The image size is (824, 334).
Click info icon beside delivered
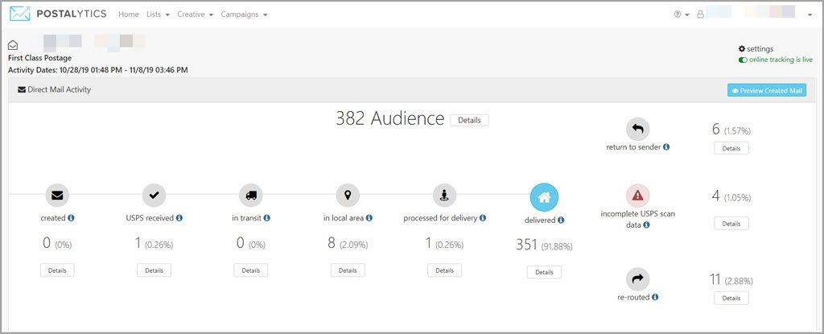561,221
